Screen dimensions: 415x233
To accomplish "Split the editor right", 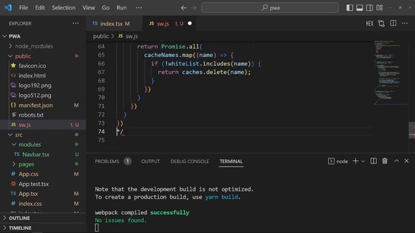I will pos(394,23).
